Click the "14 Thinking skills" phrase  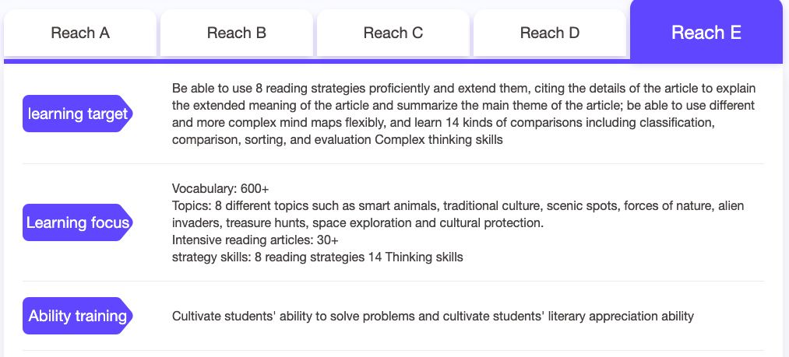(x=416, y=257)
